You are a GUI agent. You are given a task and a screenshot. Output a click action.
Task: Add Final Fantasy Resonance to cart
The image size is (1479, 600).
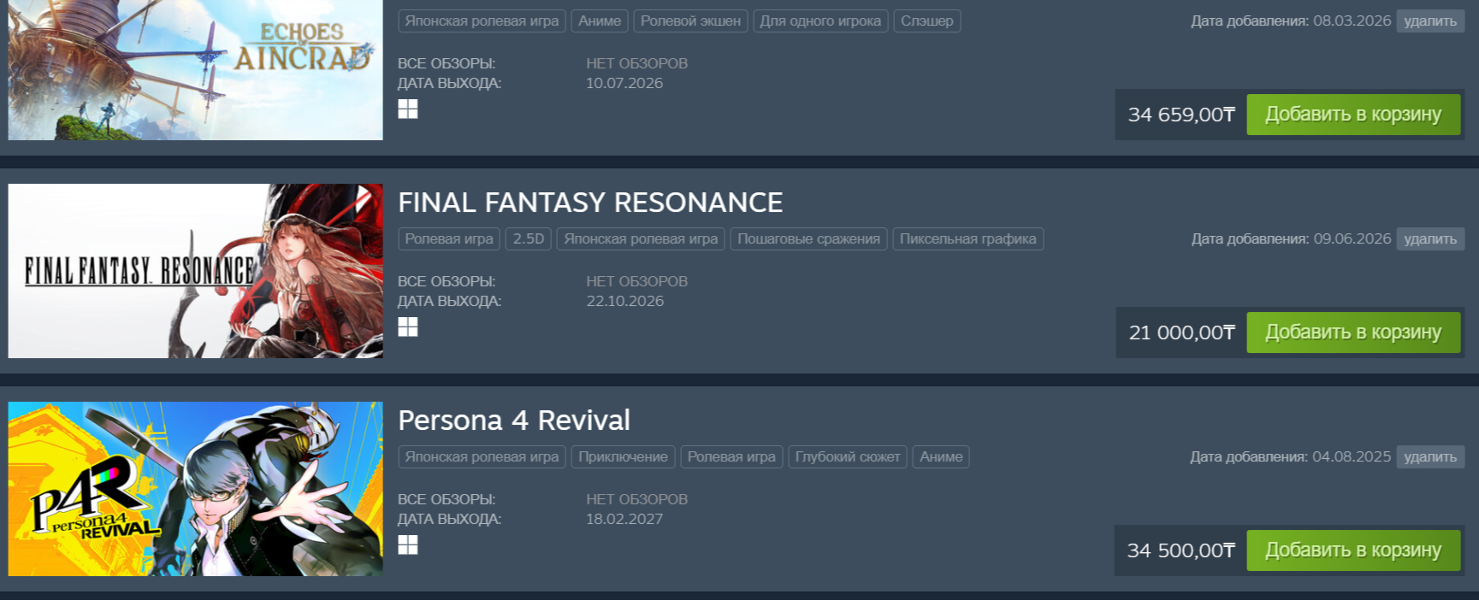[x=1353, y=332]
